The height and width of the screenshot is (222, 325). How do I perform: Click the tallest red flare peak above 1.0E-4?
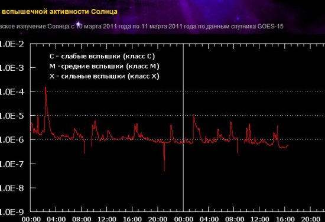[45, 88]
